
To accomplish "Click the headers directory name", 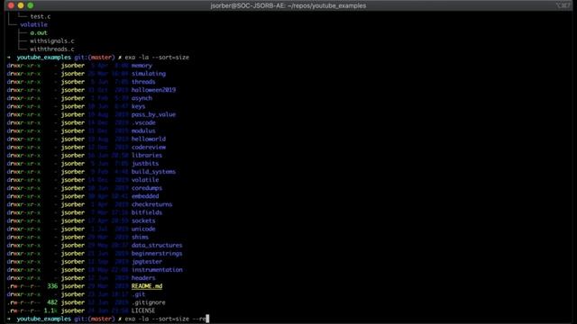I will (143, 278).
